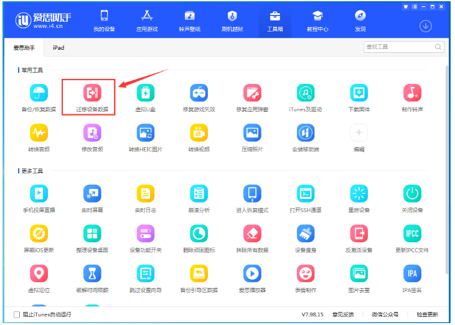The height and width of the screenshot is (325, 455).
Task: Open the 打开SSH通道 terminal tool
Action: tap(306, 199)
